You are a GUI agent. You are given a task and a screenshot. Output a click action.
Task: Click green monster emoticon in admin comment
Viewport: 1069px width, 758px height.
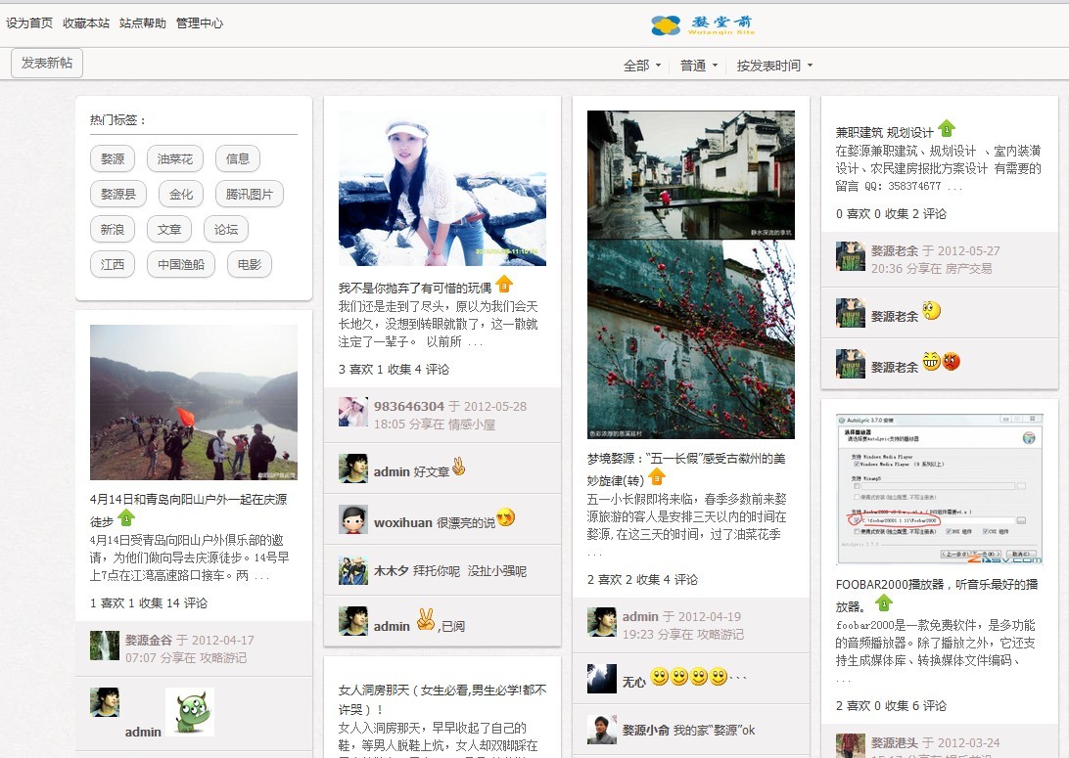coord(190,712)
